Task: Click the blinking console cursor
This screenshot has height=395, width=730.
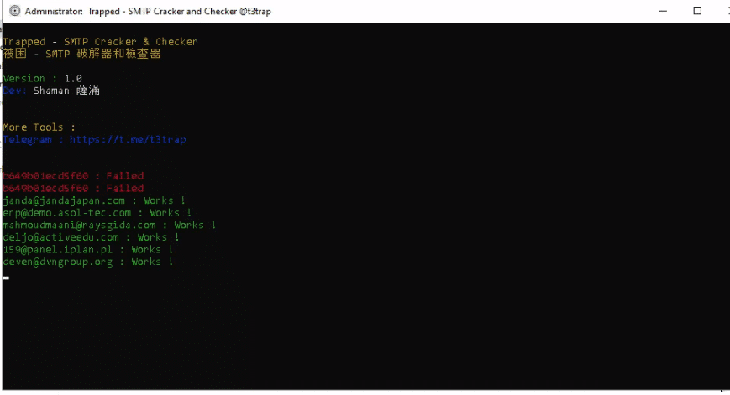Action: click(x=6, y=278)
